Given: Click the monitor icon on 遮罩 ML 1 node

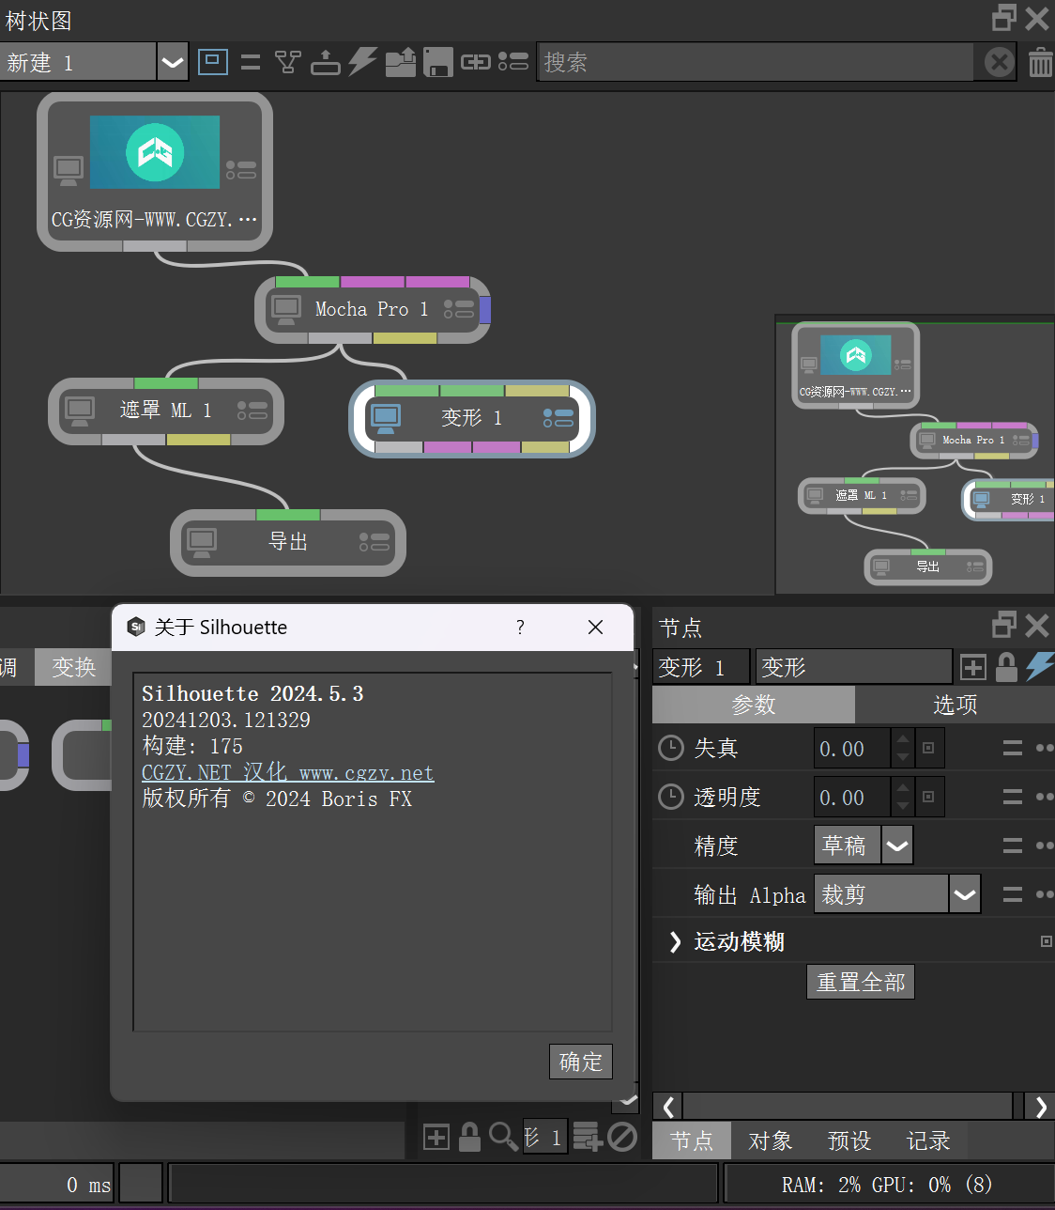Looking at the screenshot, I should coord(80,411).
